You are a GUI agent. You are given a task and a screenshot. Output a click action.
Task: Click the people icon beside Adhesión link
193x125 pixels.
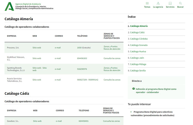133,89
